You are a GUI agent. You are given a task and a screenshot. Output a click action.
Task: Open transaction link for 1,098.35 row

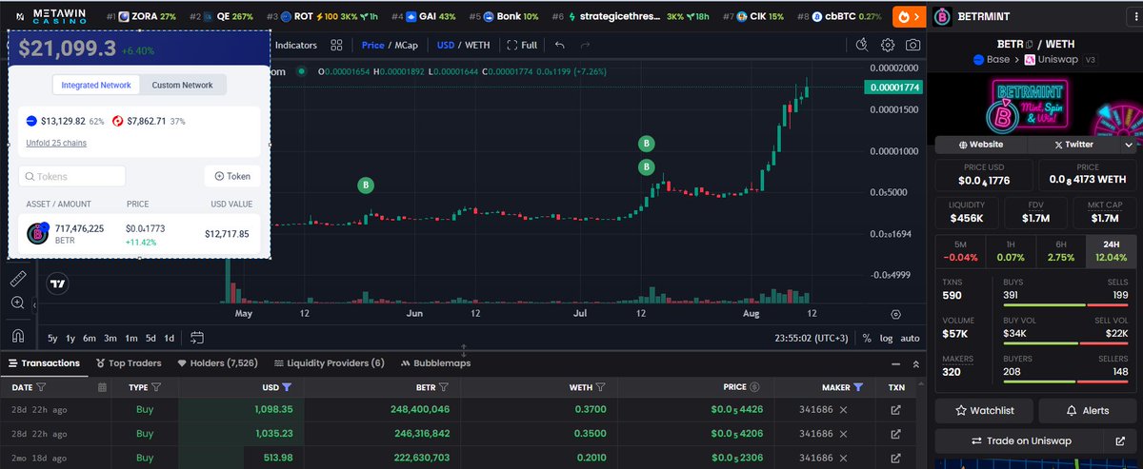pyautogui.click(x=895, y=409)
